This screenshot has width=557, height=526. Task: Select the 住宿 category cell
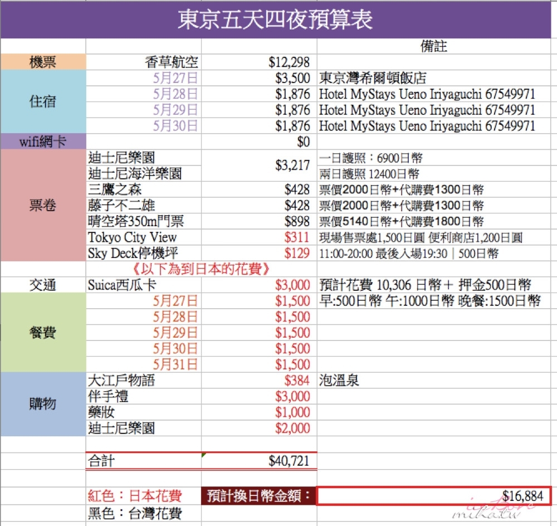click(x=43, y=103)
